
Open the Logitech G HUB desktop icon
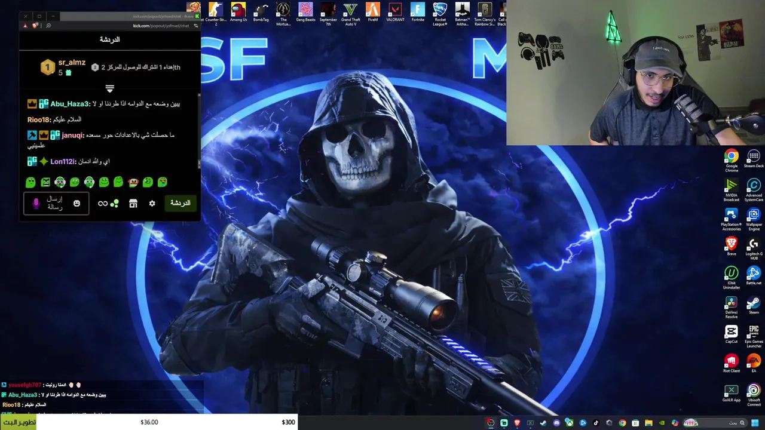[754, 248]
